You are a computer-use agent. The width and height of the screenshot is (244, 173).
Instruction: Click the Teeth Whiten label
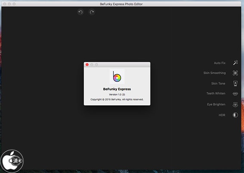pos(216,93)
